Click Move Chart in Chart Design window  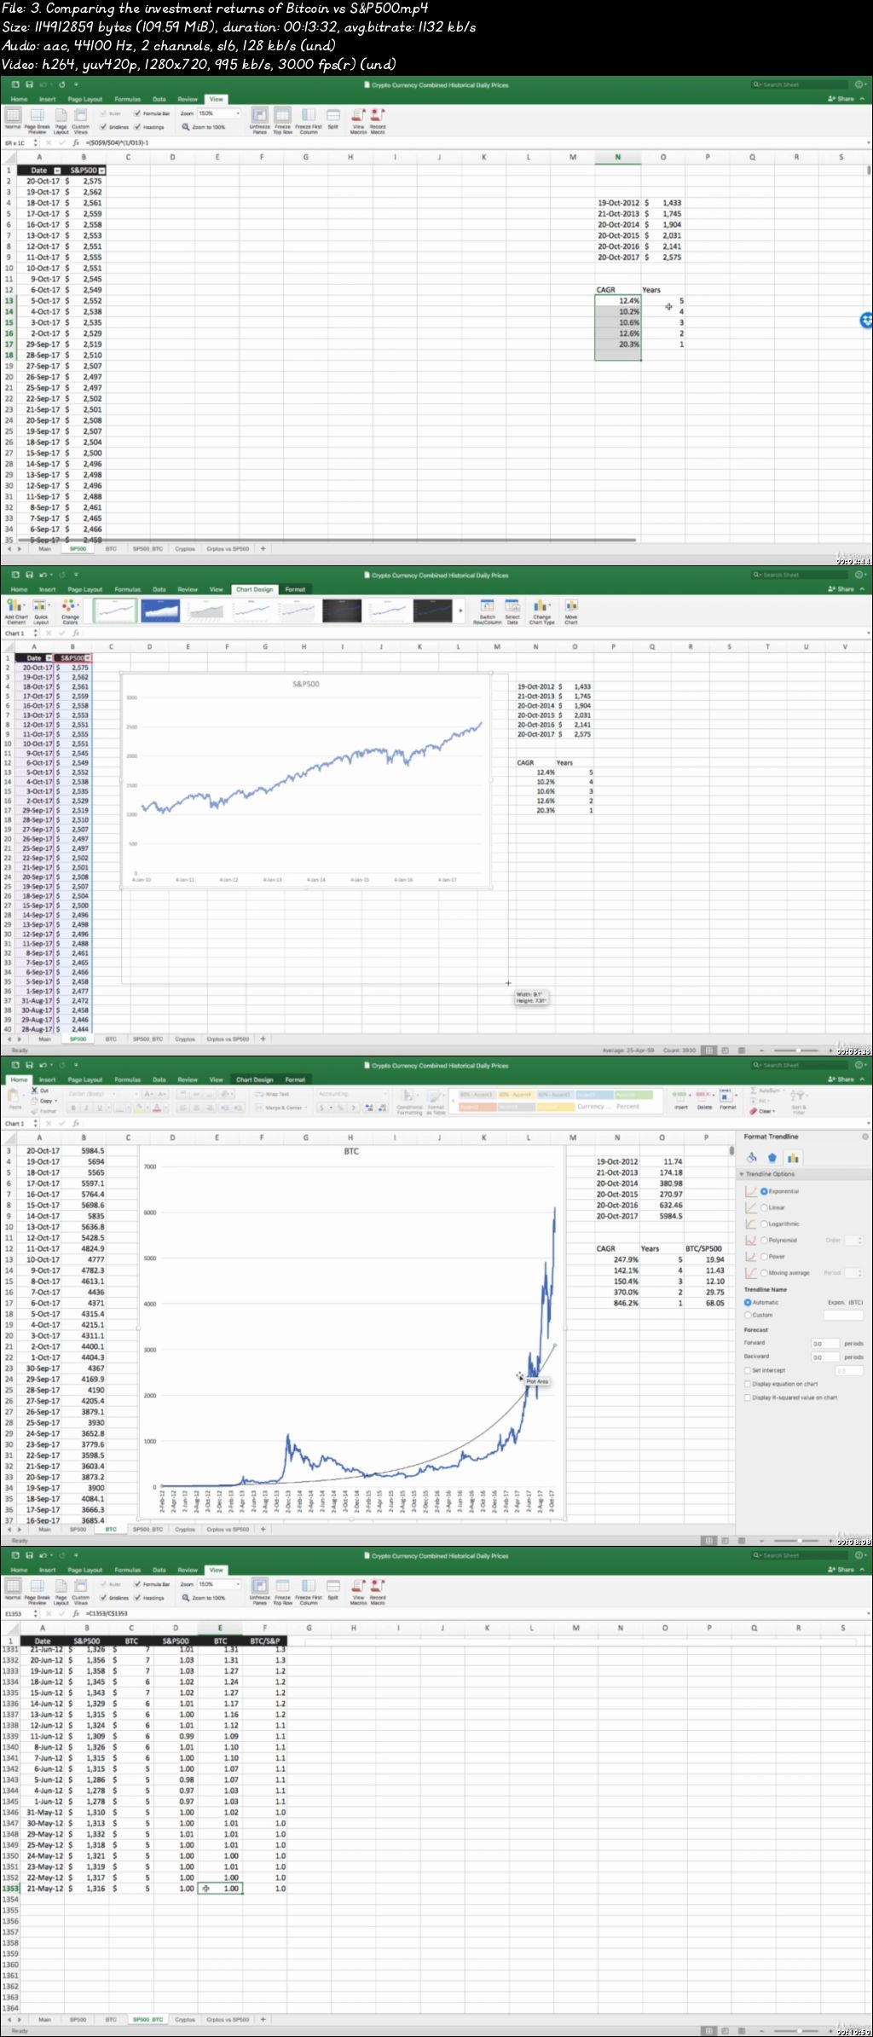(x=571, y=611)
